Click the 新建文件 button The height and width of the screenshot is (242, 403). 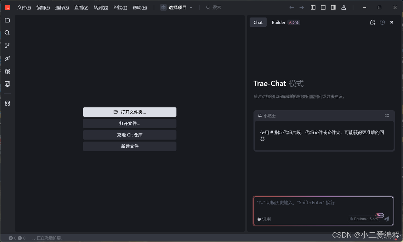130,146
